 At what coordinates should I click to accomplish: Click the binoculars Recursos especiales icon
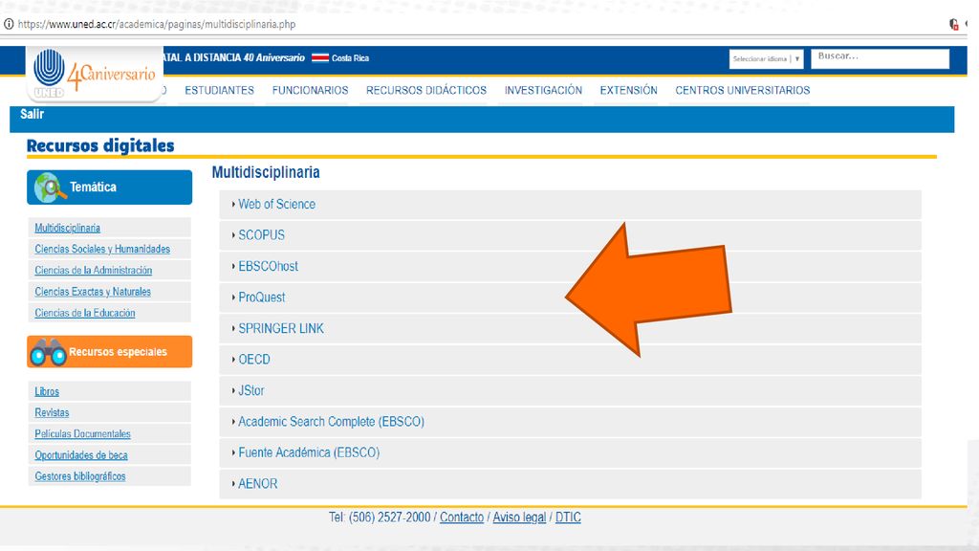click(48, 352)
